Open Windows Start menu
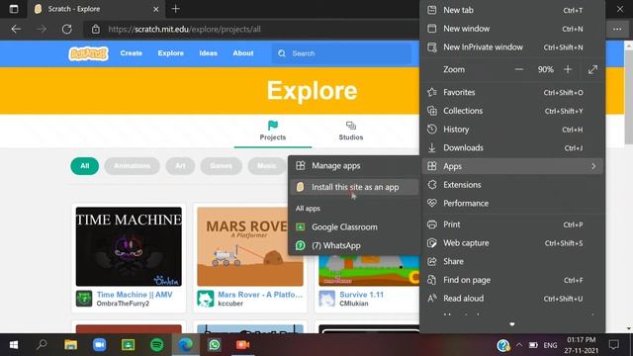 (x=14, y=345)
